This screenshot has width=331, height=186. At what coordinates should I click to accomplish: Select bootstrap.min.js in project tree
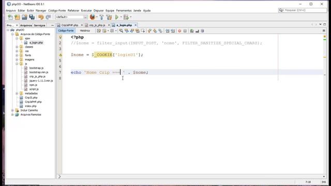39,72
